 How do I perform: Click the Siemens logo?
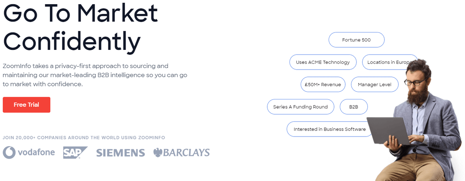(121, 153)
